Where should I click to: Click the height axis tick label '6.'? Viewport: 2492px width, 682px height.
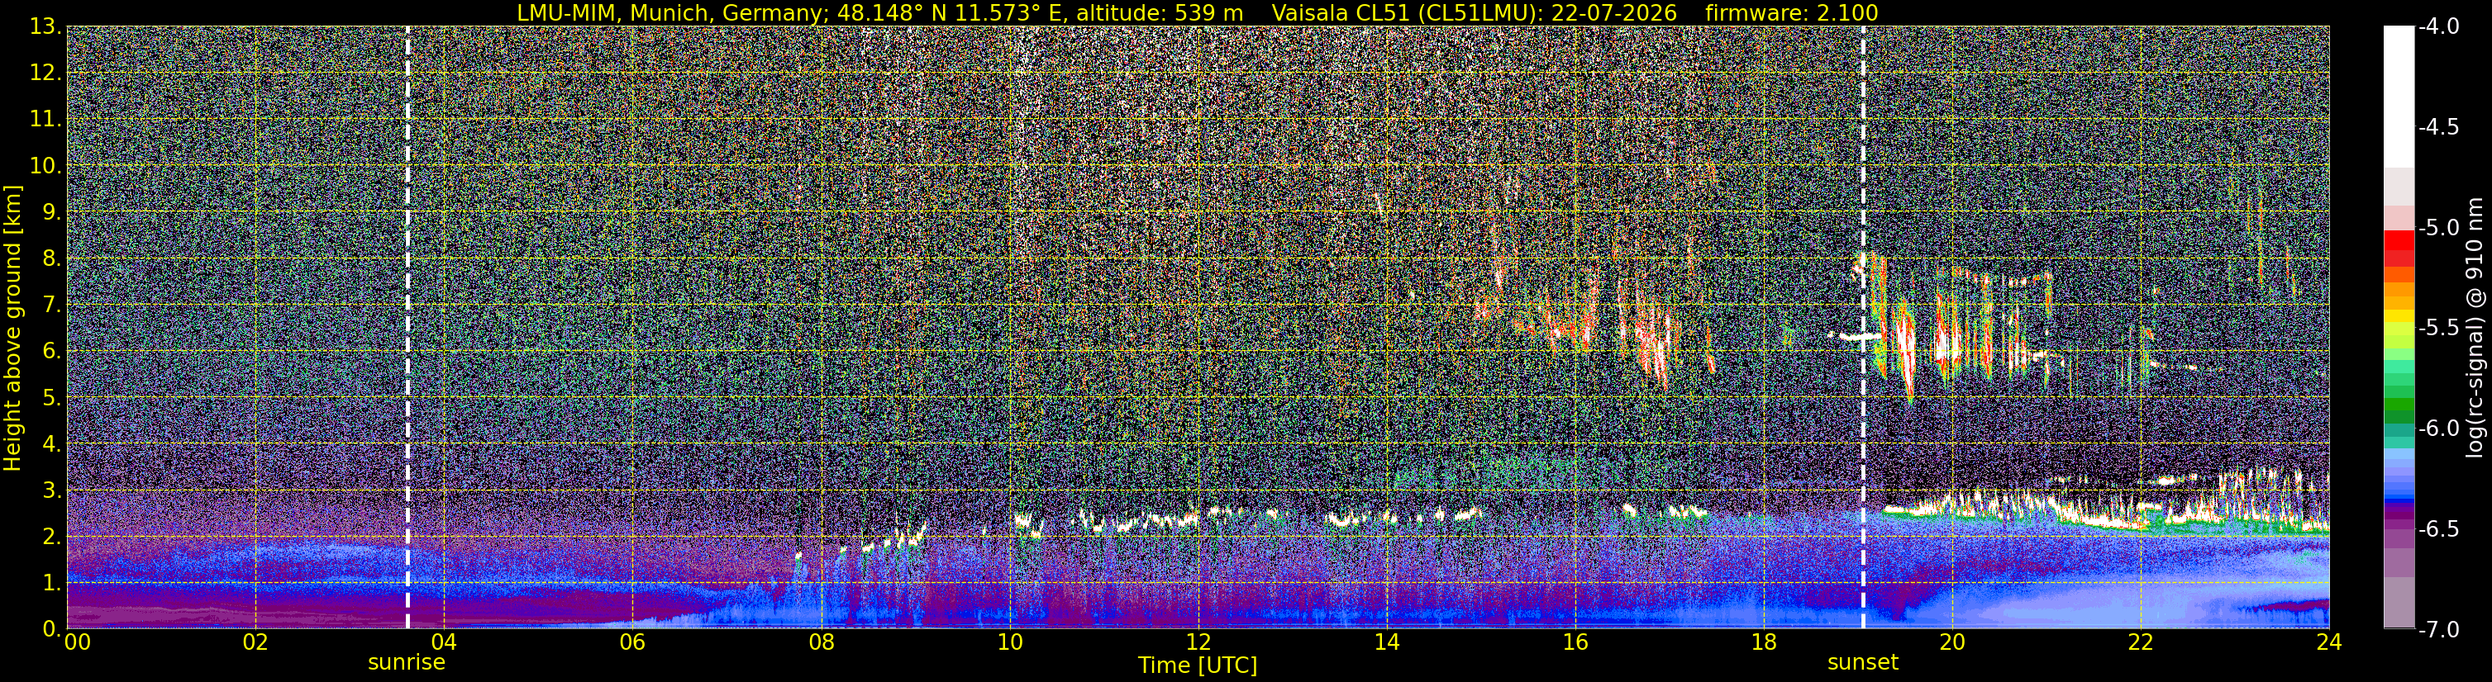[52, 351]
